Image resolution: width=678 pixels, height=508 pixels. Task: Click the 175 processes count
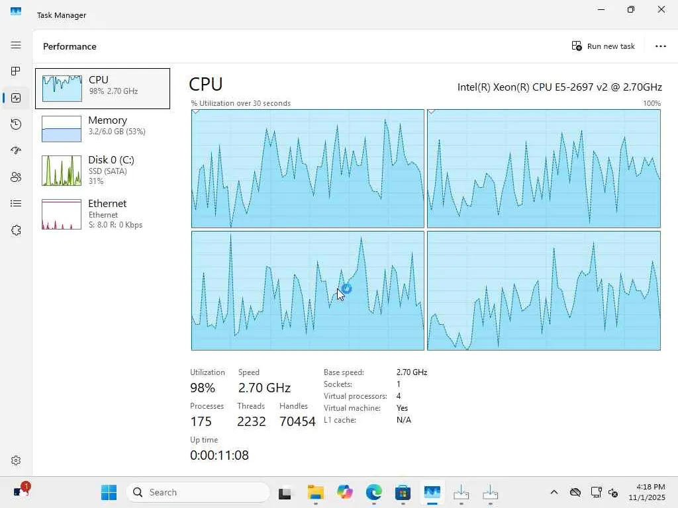click(x=201, y=421)
